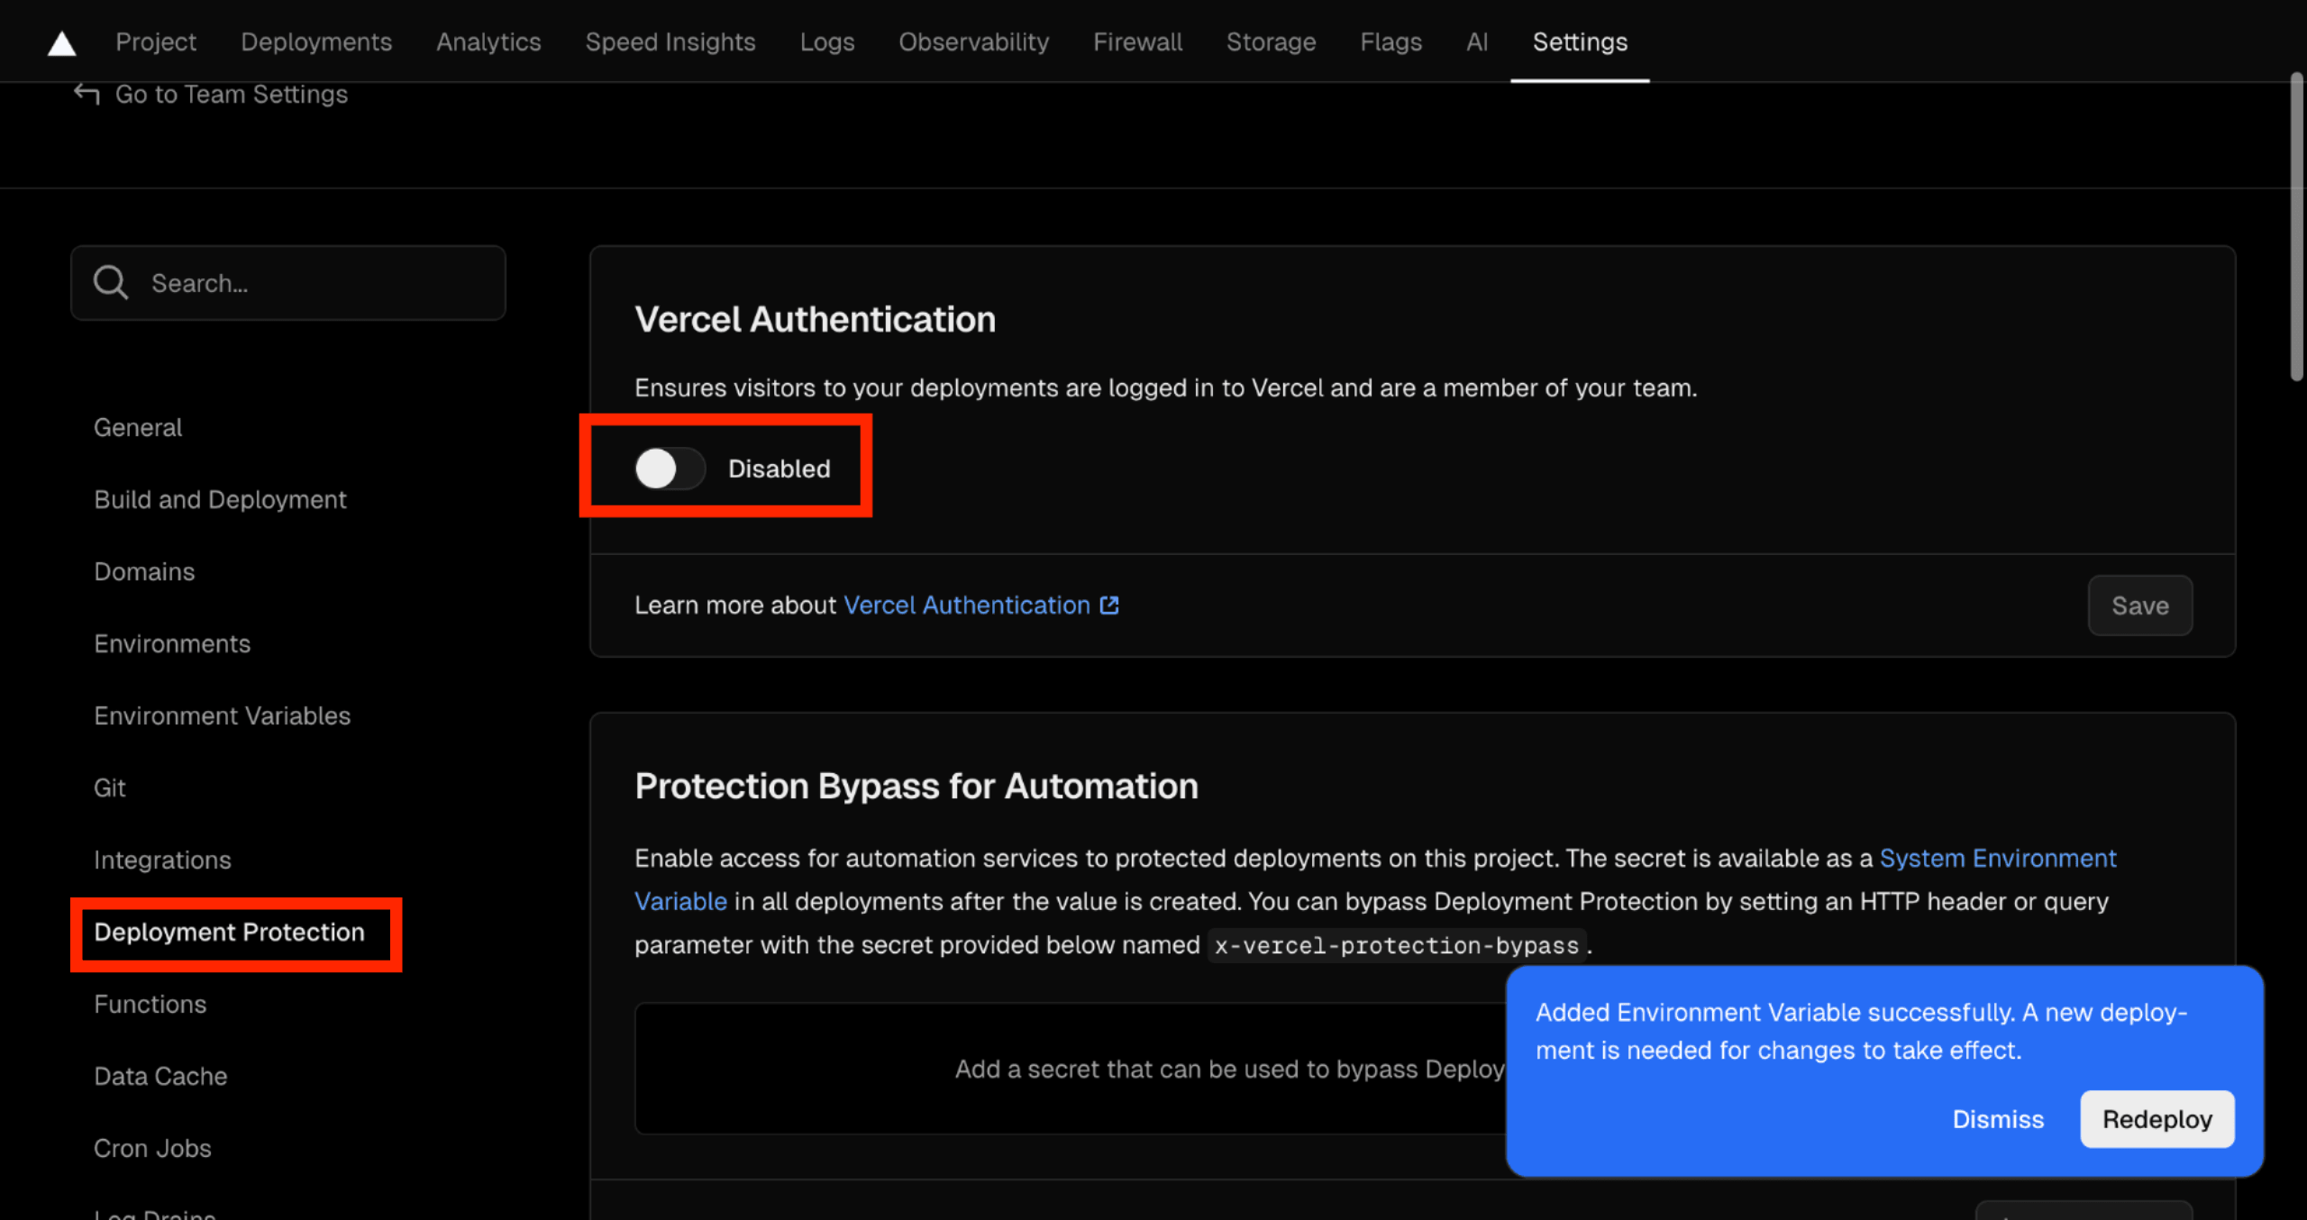Viewport: 2307px width, 1220px height.
Task: Open Cron Jobs settings
Action: 152,1148
